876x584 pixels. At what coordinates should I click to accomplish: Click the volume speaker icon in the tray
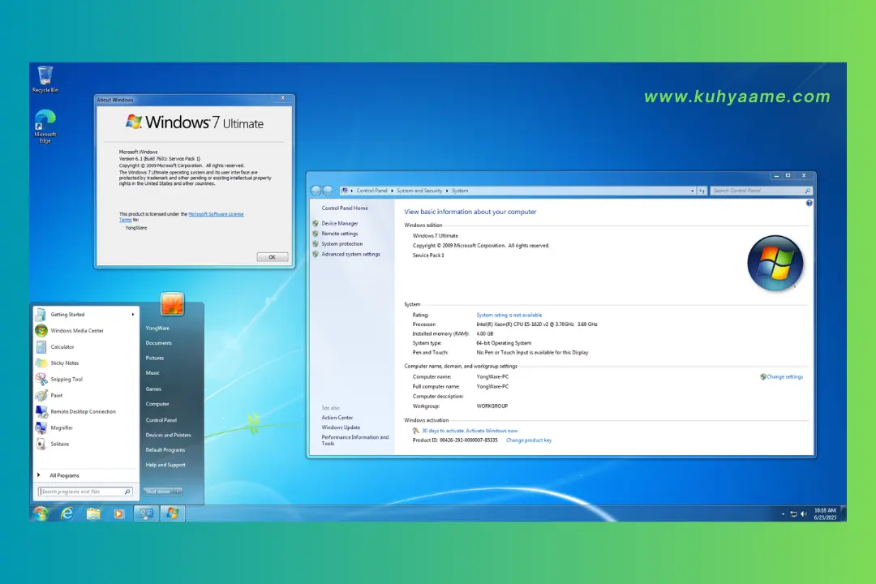tap(803, 513)
